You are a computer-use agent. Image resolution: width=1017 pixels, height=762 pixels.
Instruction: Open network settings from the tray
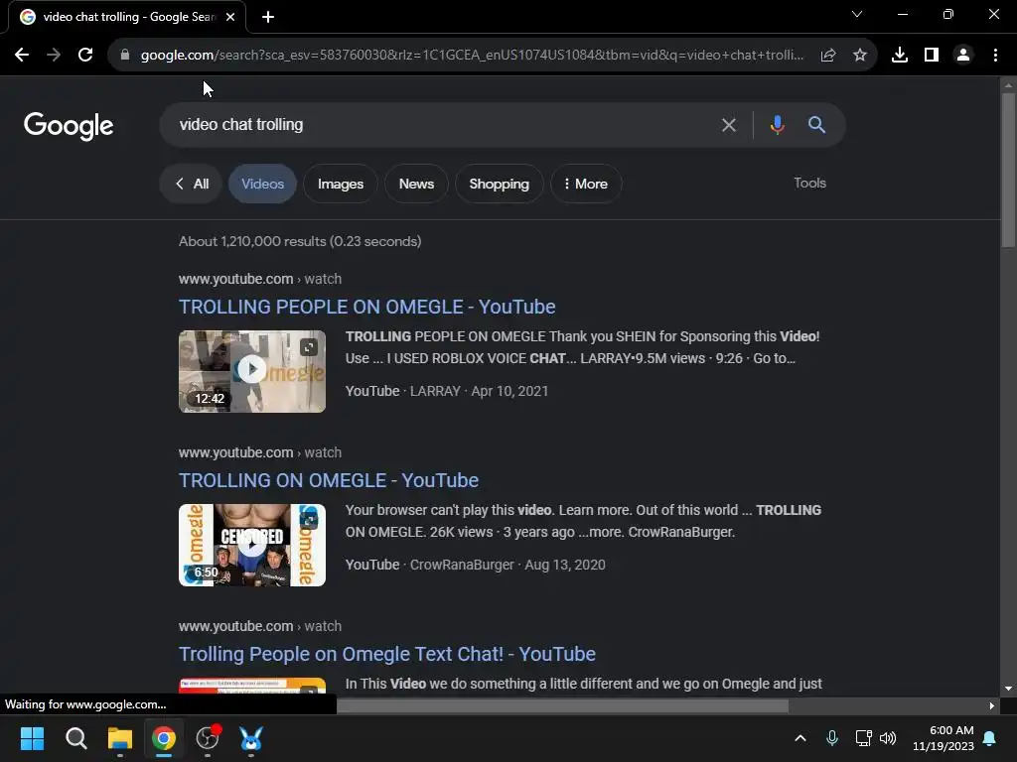(863, 738)
